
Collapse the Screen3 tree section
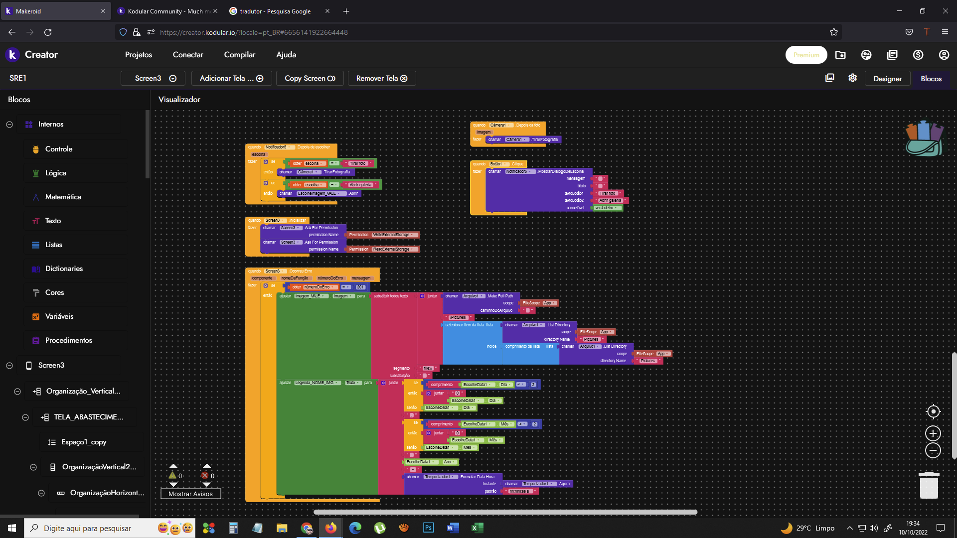(x=9, y=366)
